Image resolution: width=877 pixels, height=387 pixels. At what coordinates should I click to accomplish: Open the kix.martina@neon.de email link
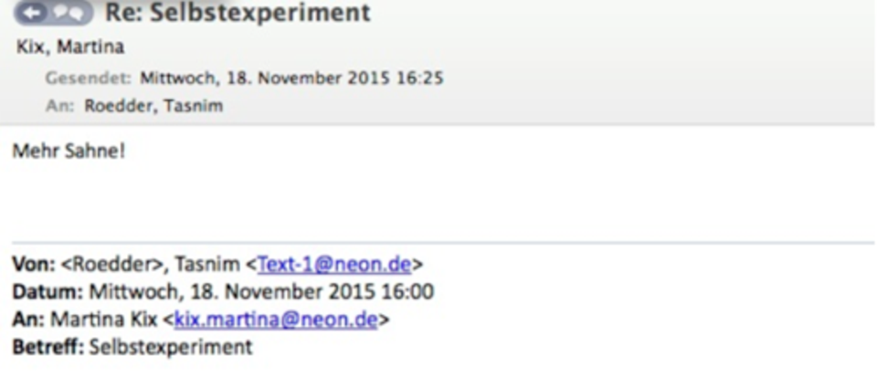click(x=276, y=319)
